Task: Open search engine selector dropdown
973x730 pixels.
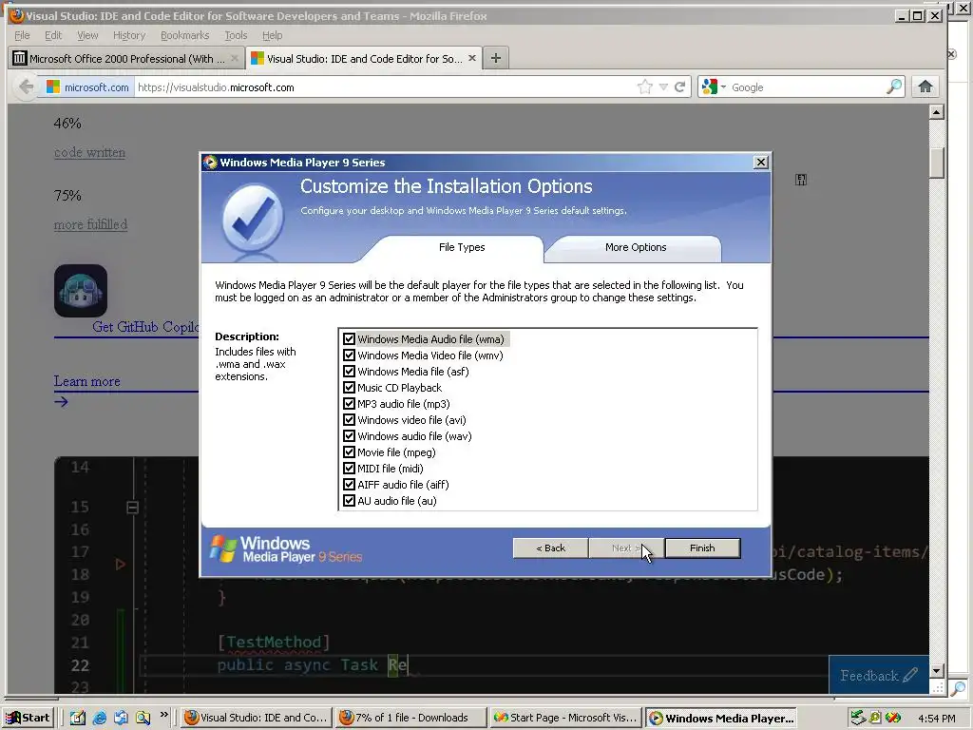Action: click(714, 87)
